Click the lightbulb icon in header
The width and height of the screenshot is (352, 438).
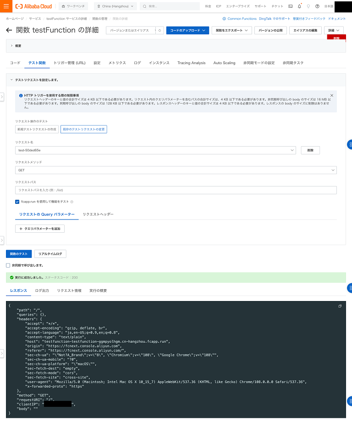click(x=308, y=6)
